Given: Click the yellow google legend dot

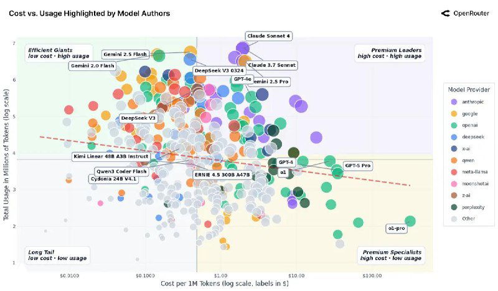Looking at the screenshot, I should pos(455,113).
